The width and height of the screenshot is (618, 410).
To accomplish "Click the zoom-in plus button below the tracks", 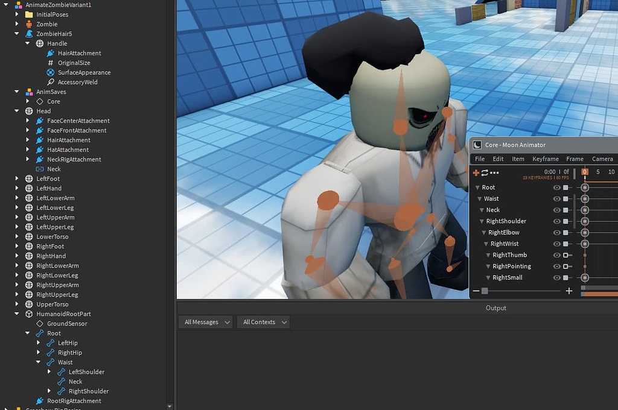I will pos(569,291).
